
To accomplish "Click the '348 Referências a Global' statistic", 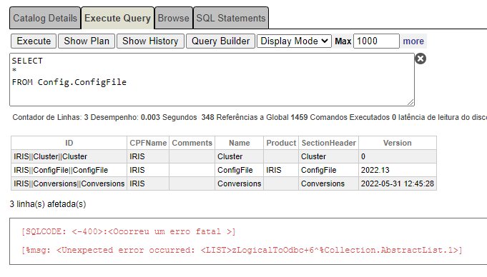I will [245, 117].
